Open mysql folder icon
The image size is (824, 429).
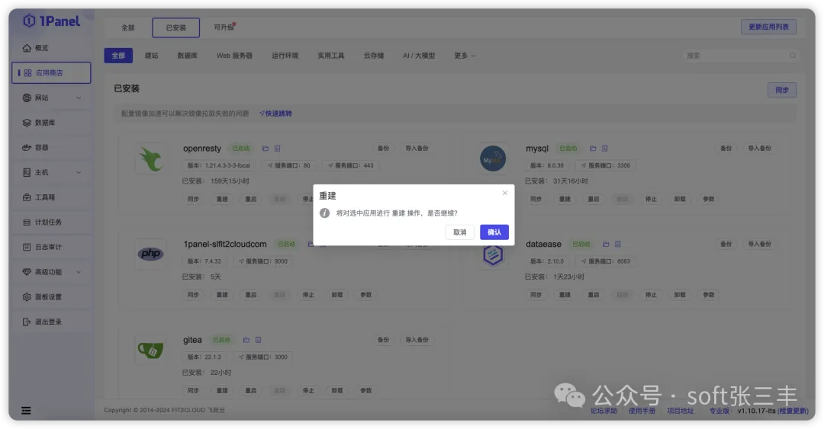(593, 149)
